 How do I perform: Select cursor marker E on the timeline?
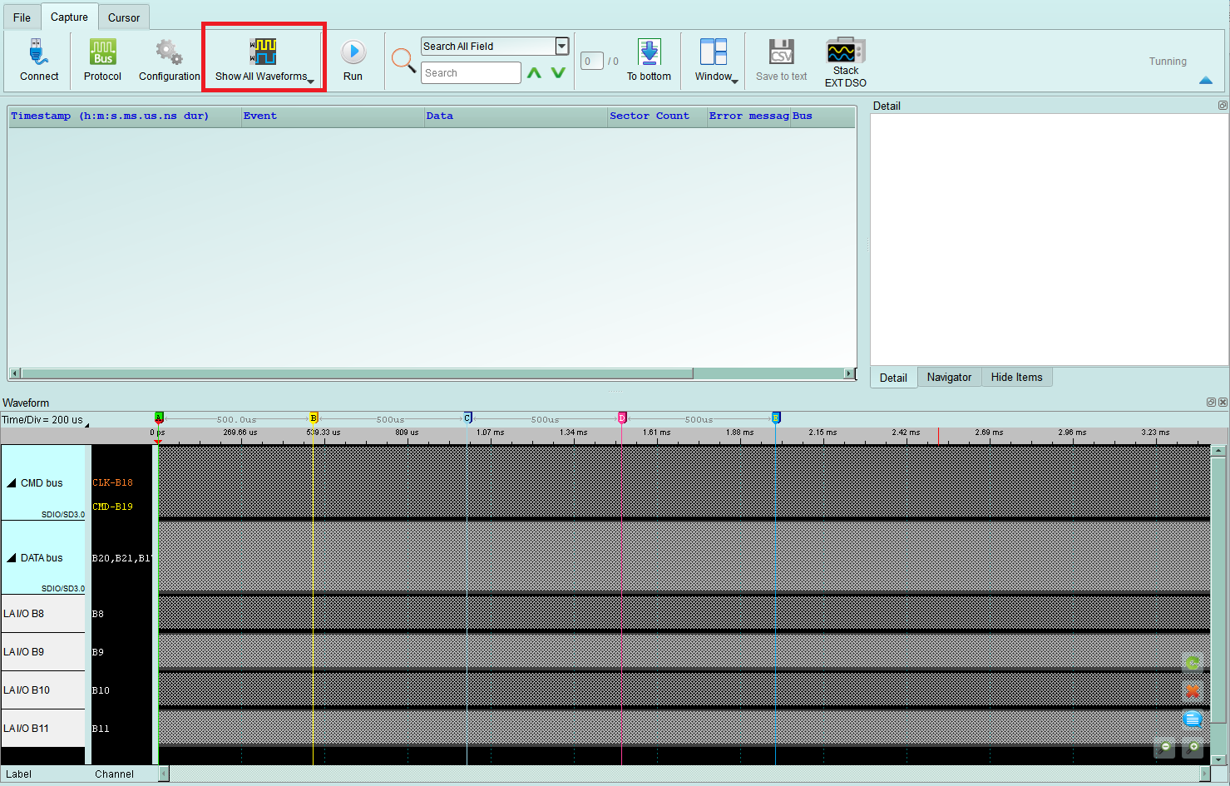[776, 418]
